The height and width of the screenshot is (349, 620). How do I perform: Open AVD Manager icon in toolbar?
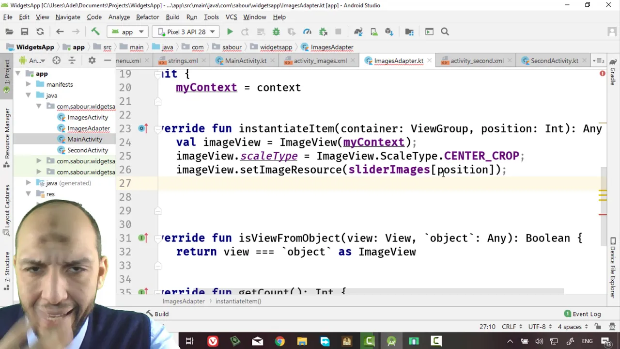tap(374, 32)
